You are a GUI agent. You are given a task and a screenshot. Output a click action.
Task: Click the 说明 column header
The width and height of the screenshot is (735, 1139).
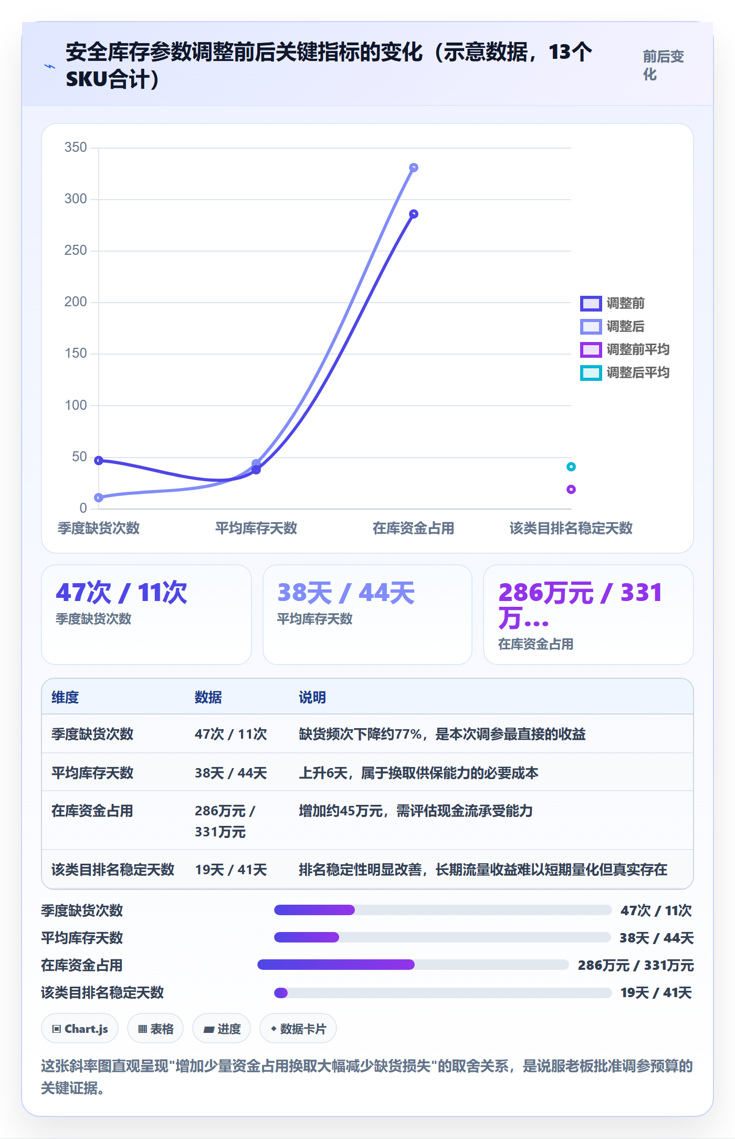(x=312, y=697)
